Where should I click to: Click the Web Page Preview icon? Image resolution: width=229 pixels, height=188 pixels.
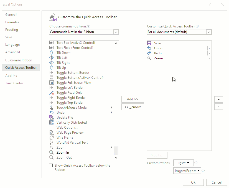51,133
